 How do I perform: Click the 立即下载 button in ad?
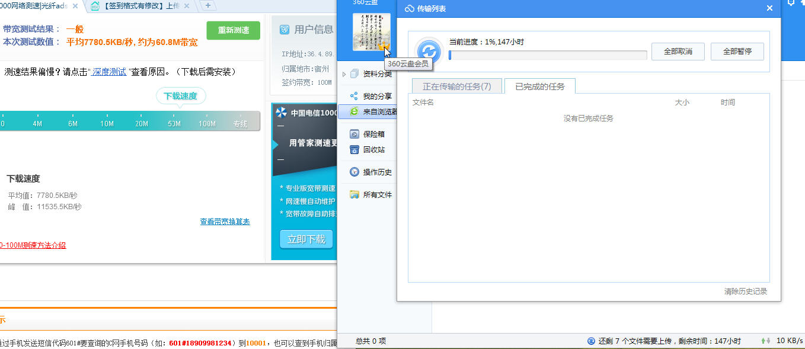pos(306,239)
